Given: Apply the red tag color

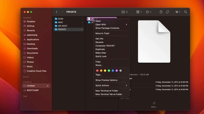Looking at the screenshot, I should [97, 71].
